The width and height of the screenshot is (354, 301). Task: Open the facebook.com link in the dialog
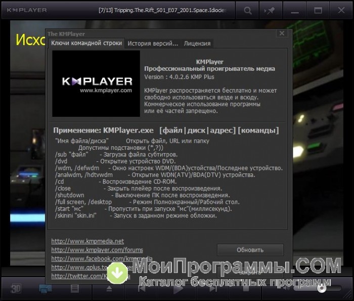102,259
